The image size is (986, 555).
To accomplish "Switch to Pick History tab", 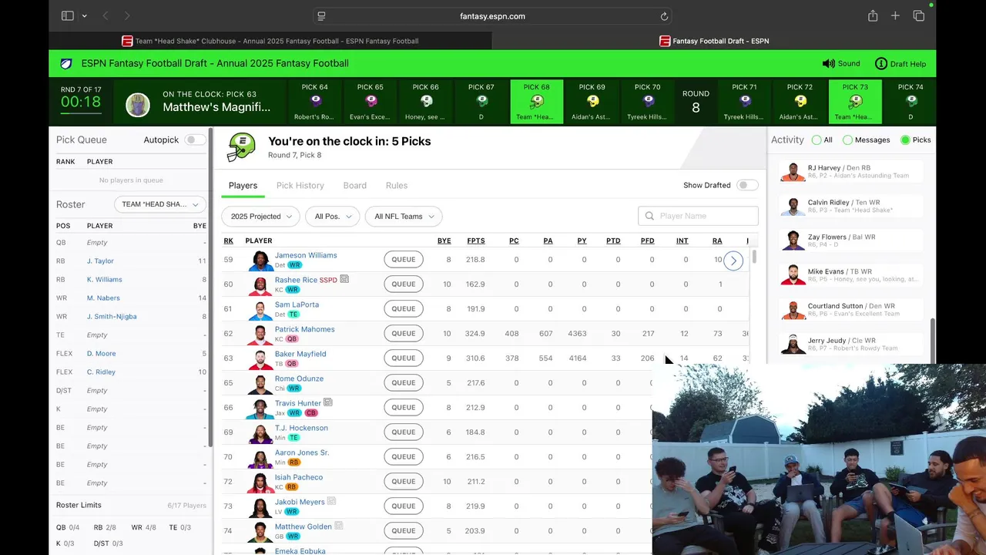I will [300, 186].
